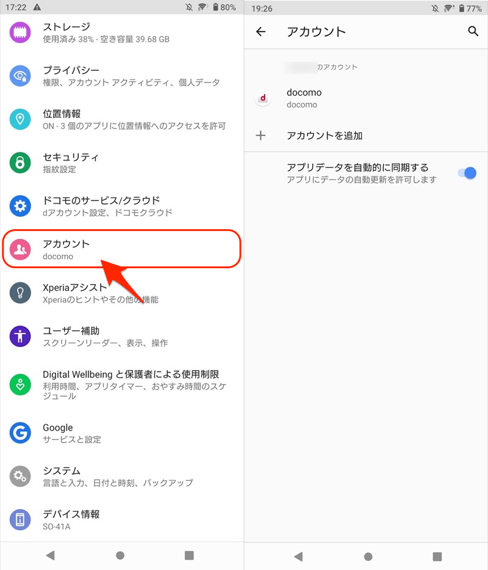Tap right screen's recent apps square button
This screenshot has height=570, width=488.
[x=437, y=557]
